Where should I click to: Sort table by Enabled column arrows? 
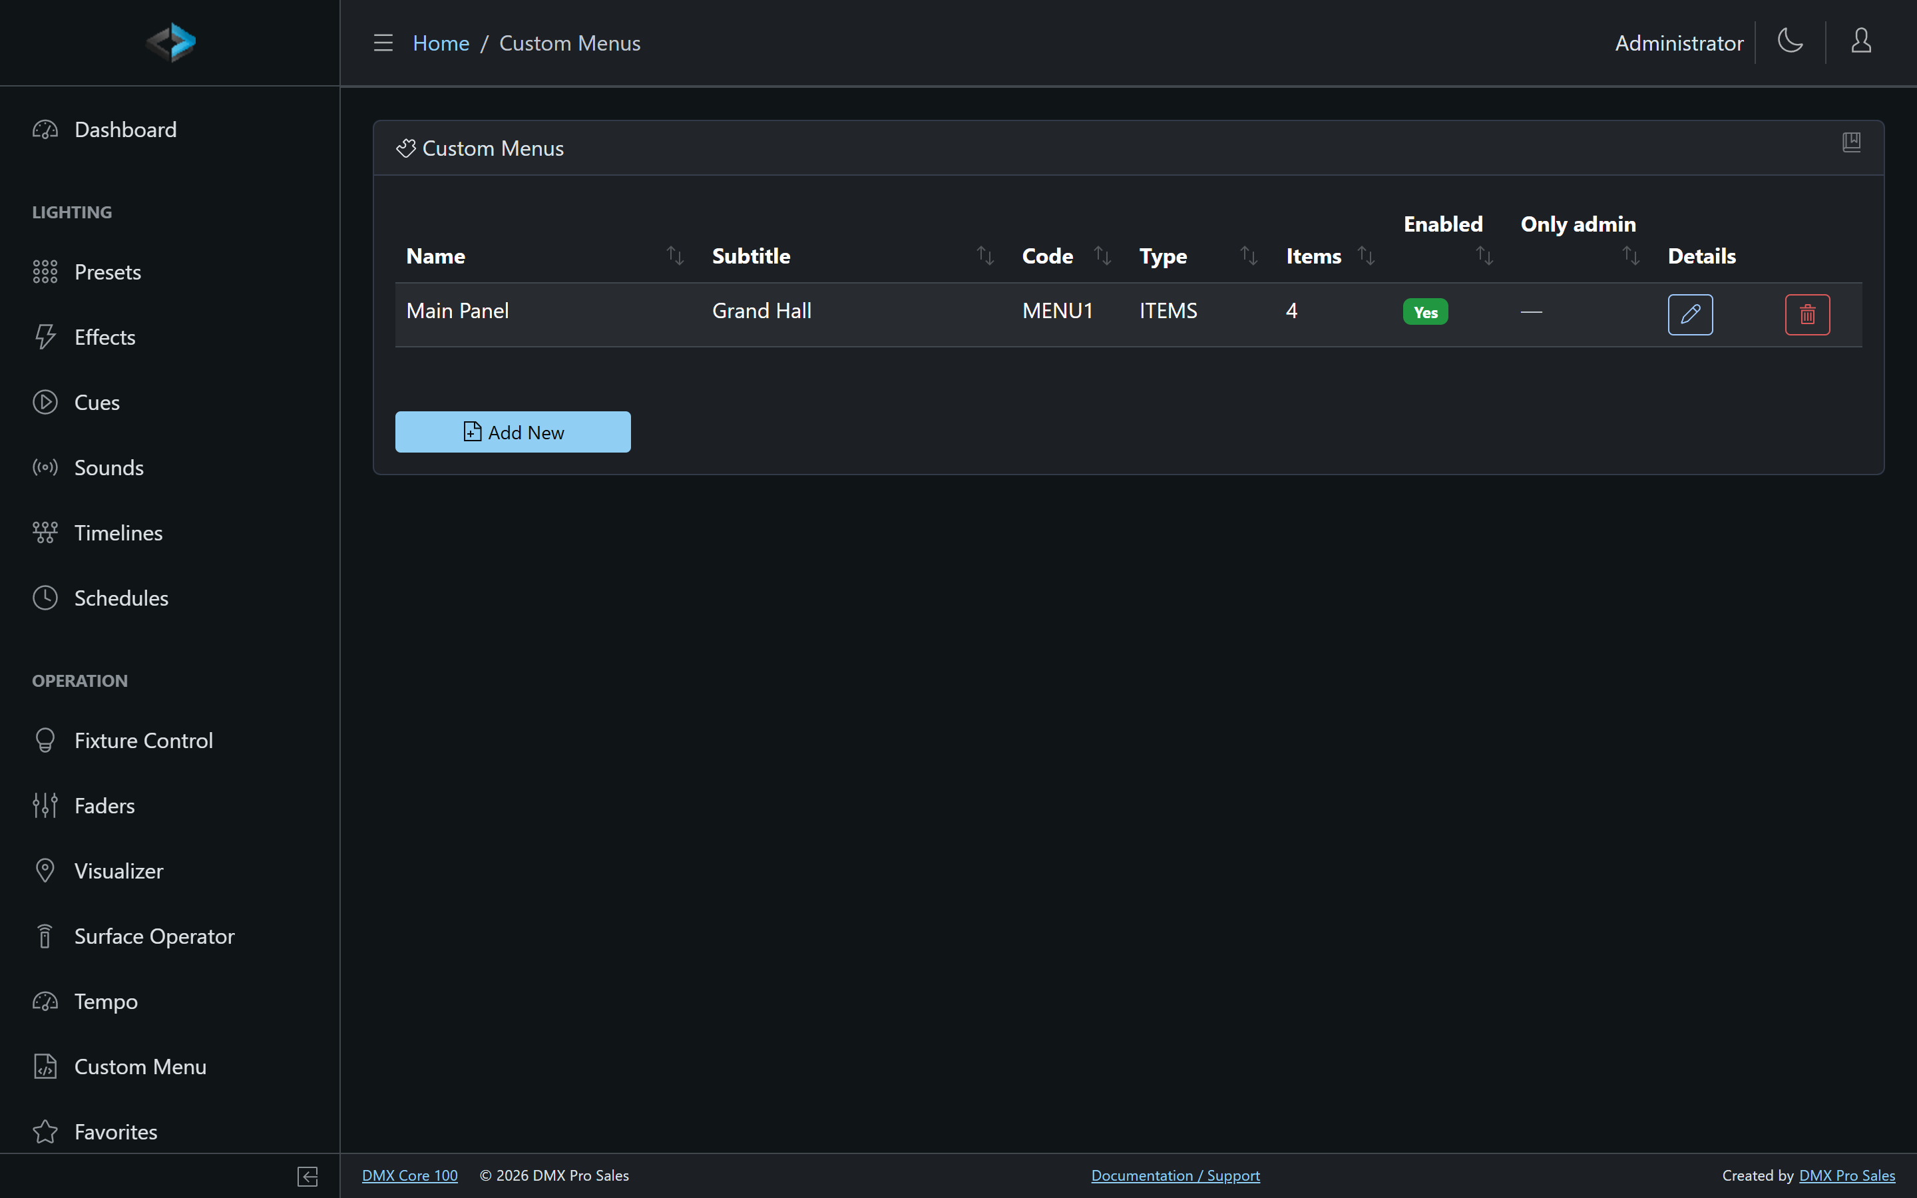coord(1484,256)
